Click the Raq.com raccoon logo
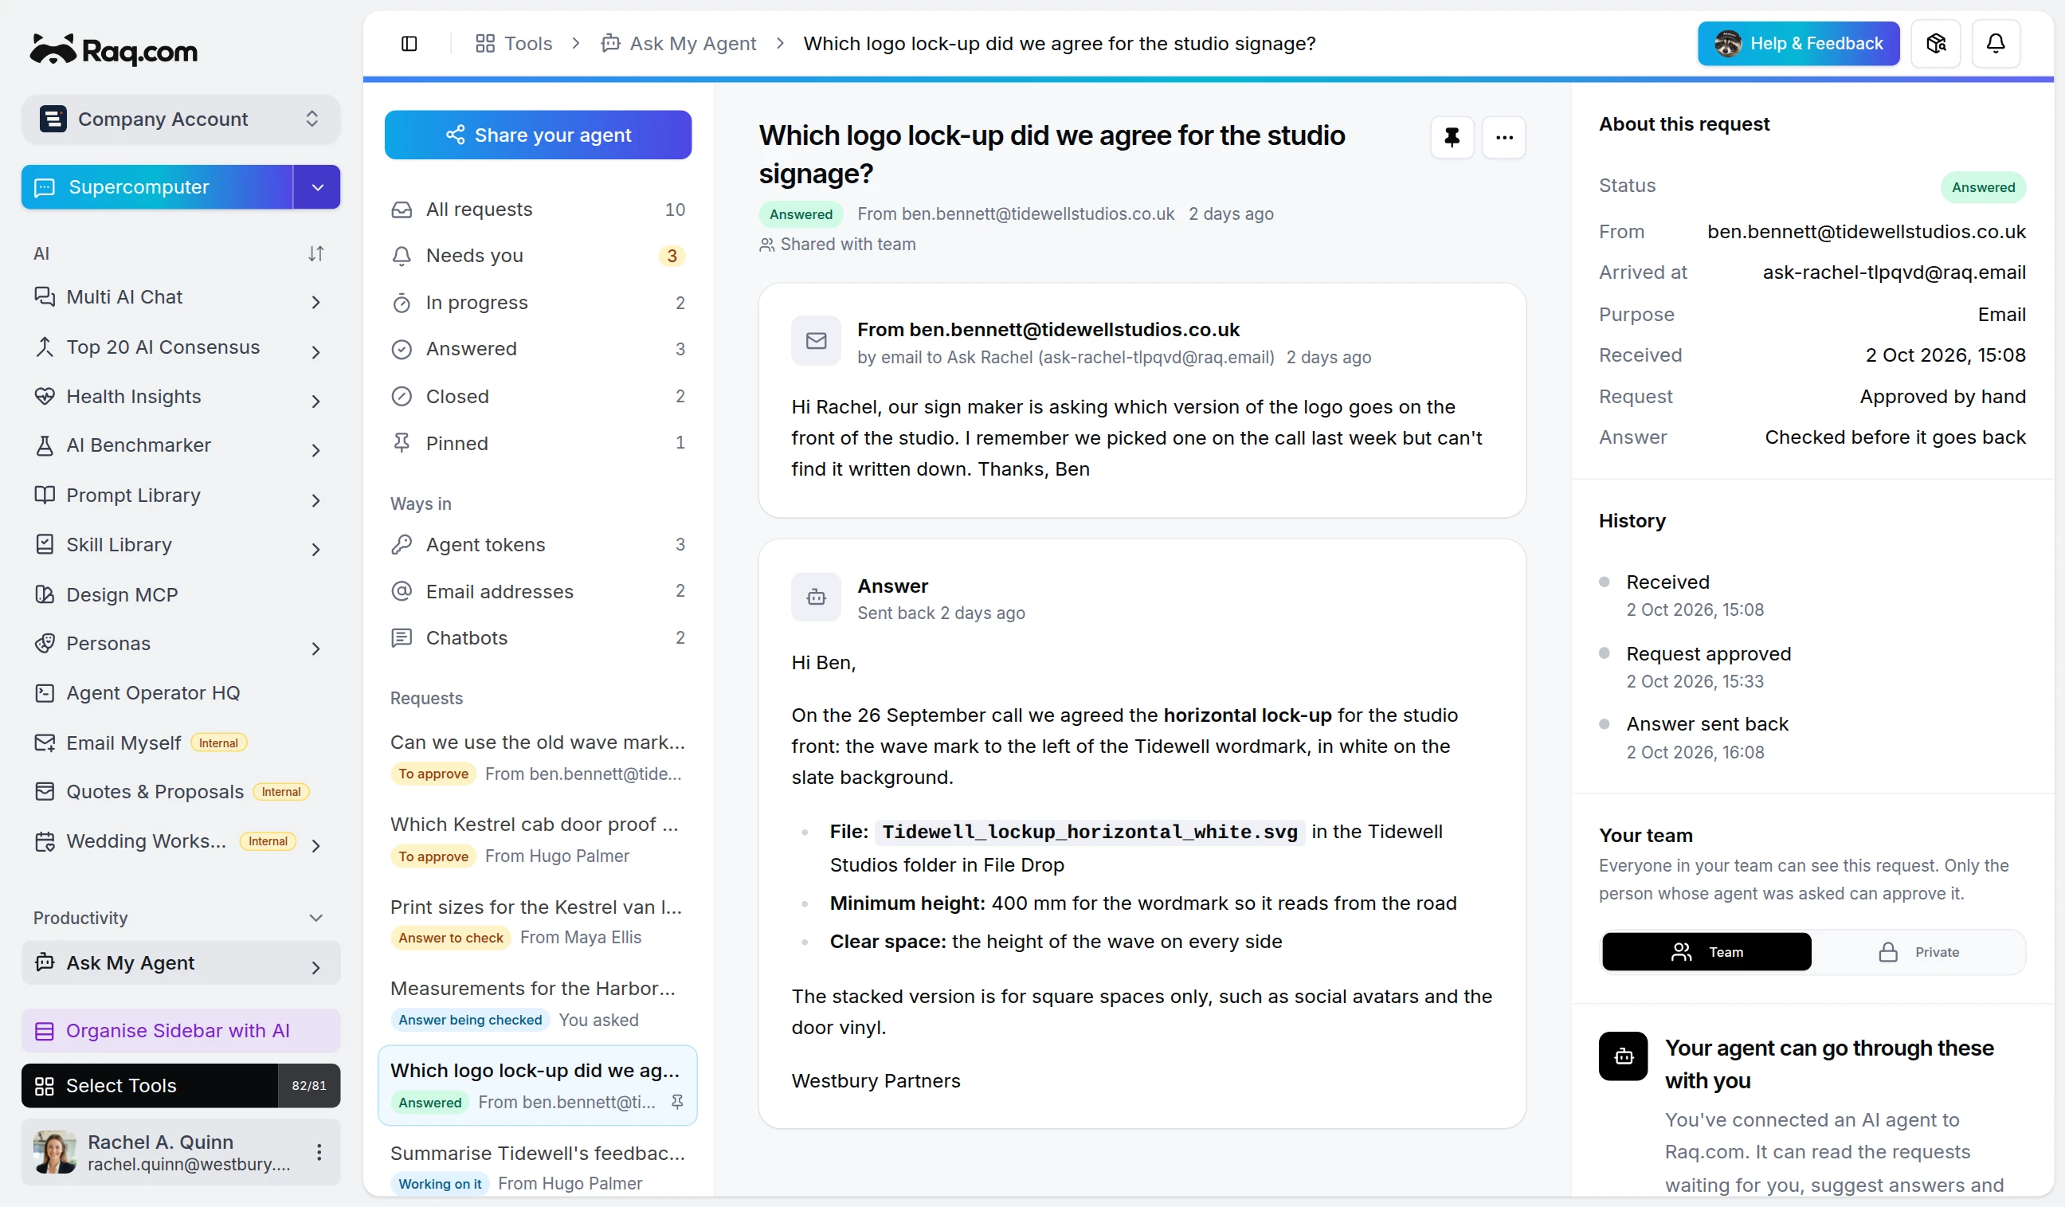The width and height of the screenshot is (2065, 1207). pos(114,50)
